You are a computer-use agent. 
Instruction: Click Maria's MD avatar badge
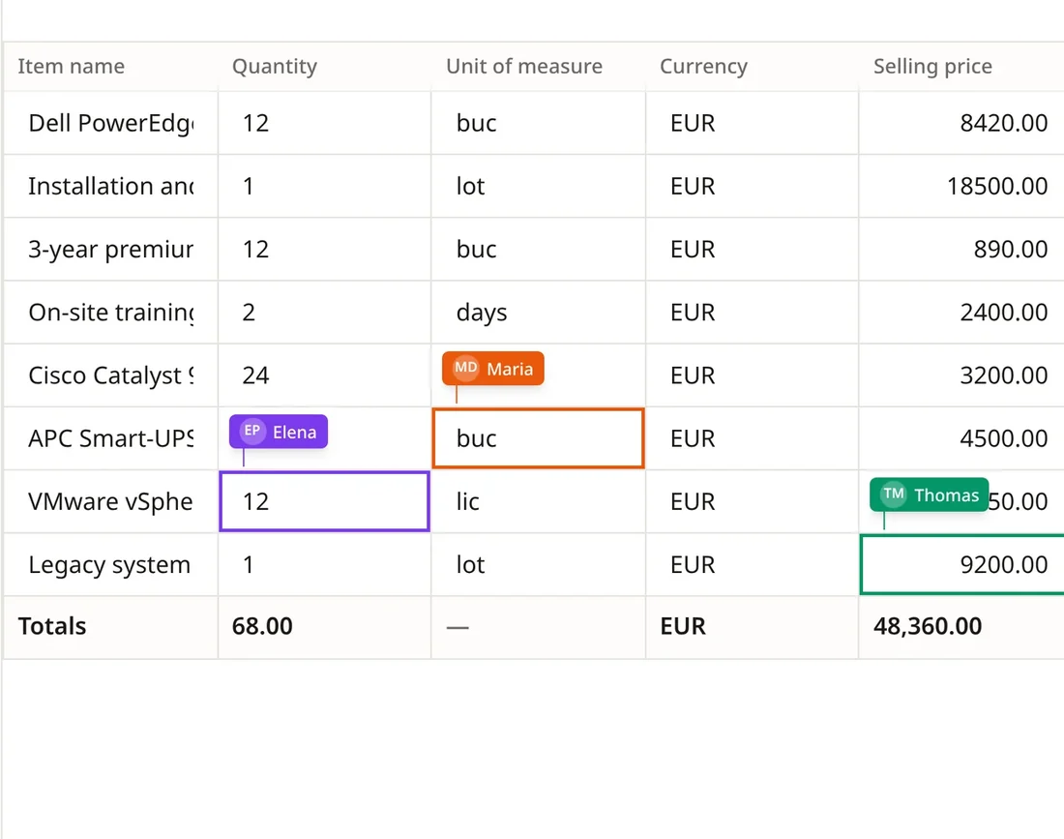[x=465, y=368]
